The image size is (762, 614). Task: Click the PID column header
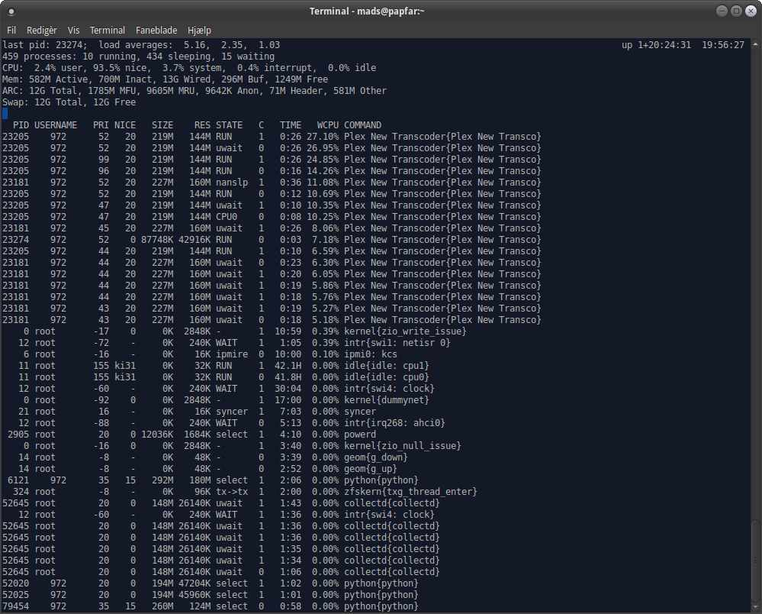click(x=21, y=125)
